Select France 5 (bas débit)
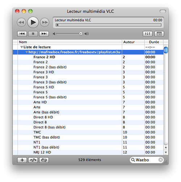Viewport: 181px width, 182px height. tap(88, 97)
